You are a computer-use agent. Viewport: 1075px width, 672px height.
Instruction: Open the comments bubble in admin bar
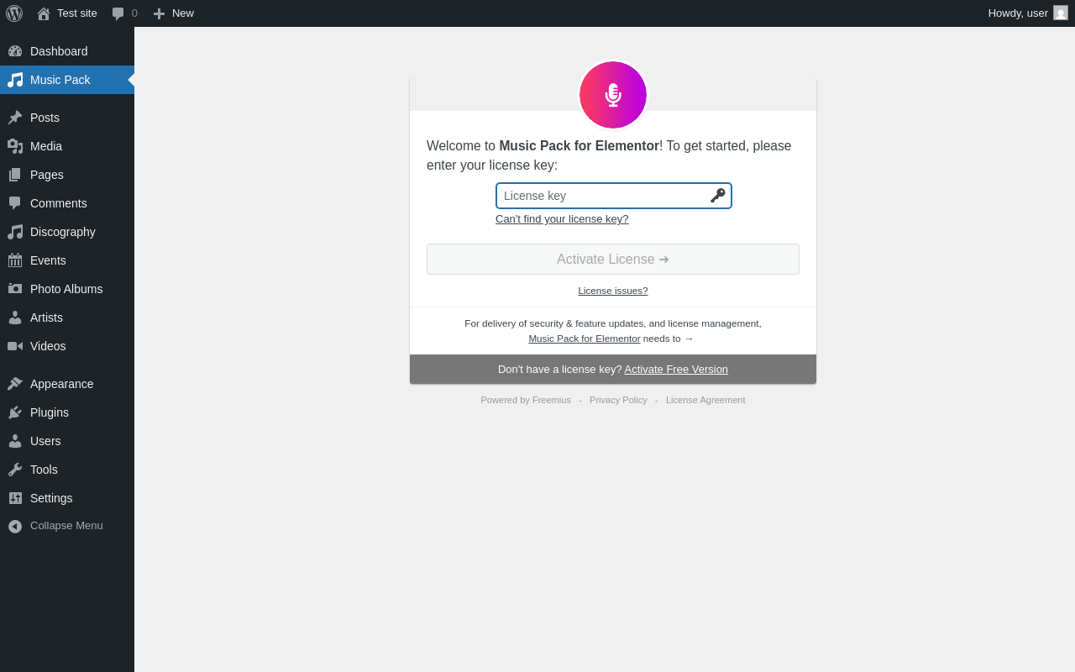pyautogui.click(x=118, y=13)
